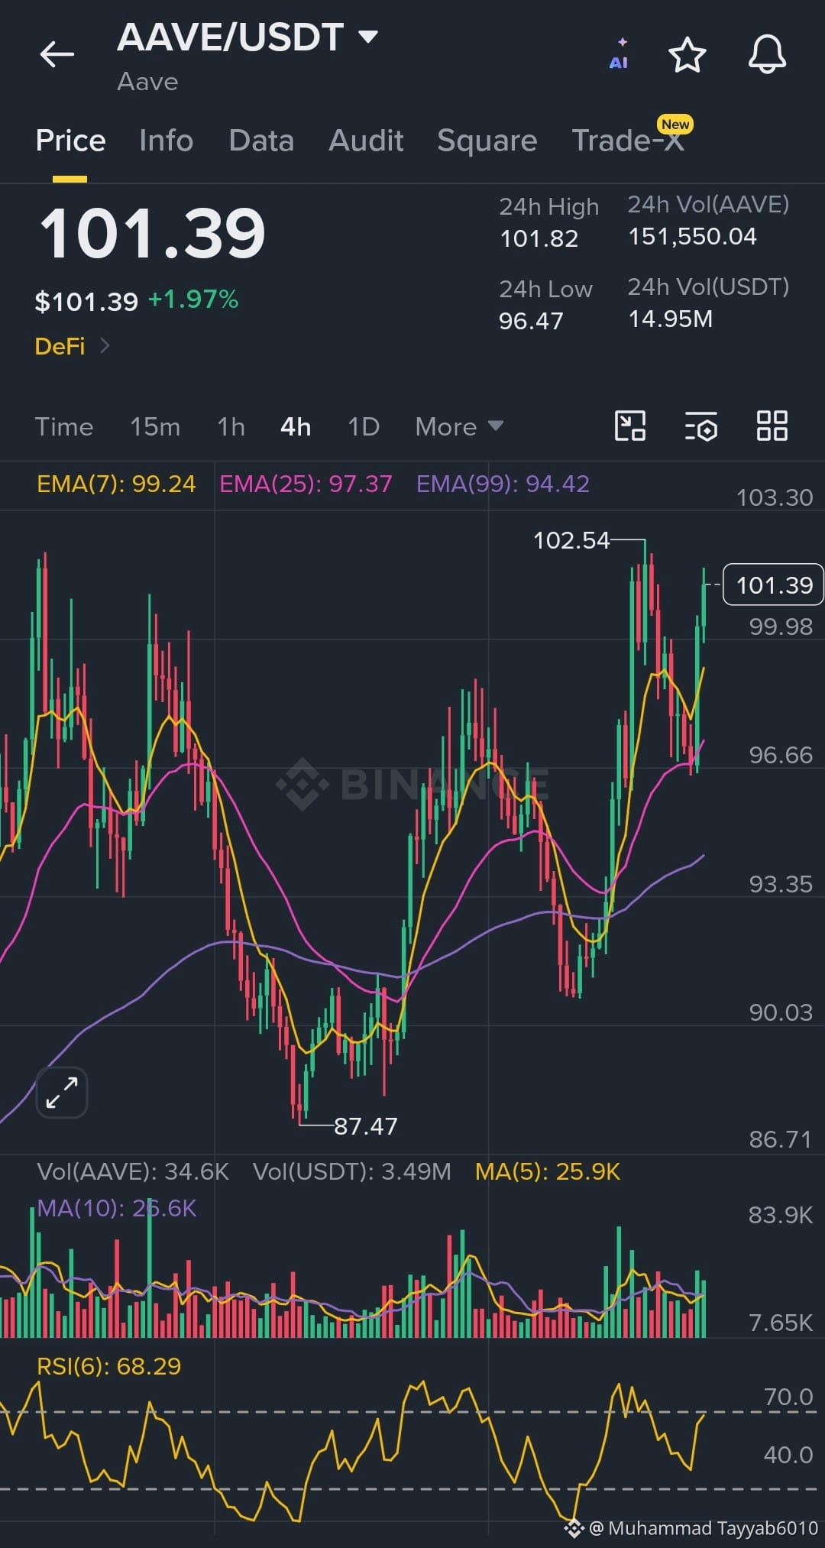The image size is (825, 1548).
Task: Switch to the Audit tab
Action: click(366, 141)
